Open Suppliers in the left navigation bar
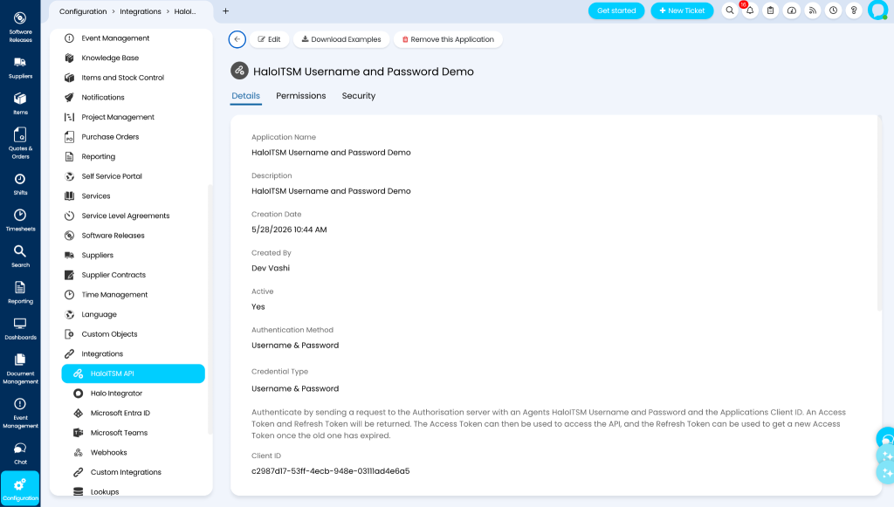 [20, 68]
